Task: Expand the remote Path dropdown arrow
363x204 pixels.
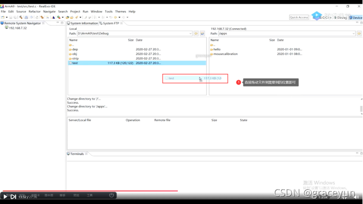Action: [x=354, y=34]
